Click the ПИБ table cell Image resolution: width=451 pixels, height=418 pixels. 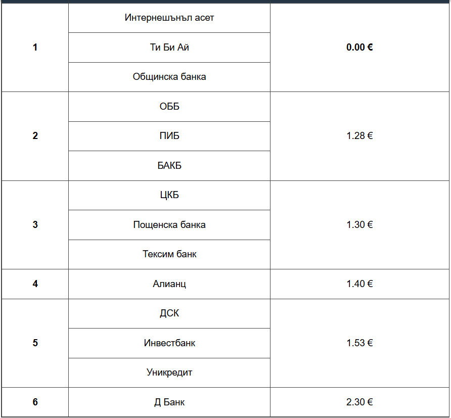(x=169, y=136)
